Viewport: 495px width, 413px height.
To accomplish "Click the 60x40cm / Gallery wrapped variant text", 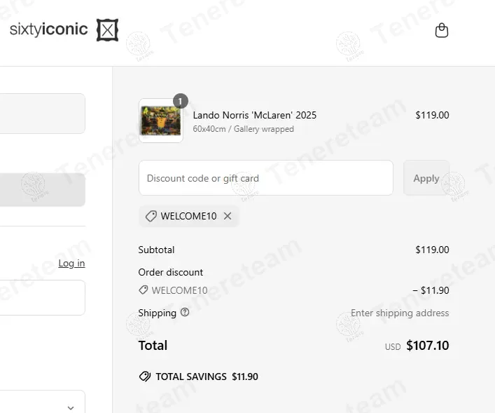I will pyautogui.click(x=243, y=129).
